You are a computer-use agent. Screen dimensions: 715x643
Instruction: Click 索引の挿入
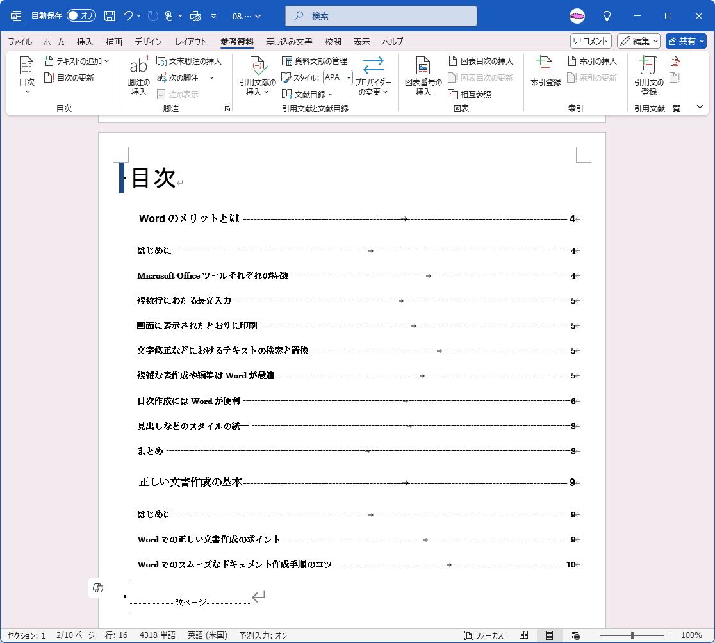pos(592,61)
